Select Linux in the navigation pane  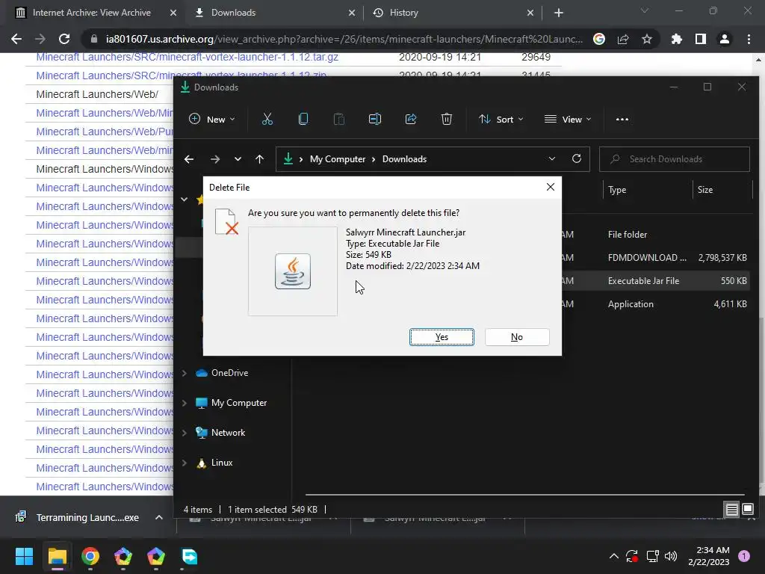pos(221,463)
